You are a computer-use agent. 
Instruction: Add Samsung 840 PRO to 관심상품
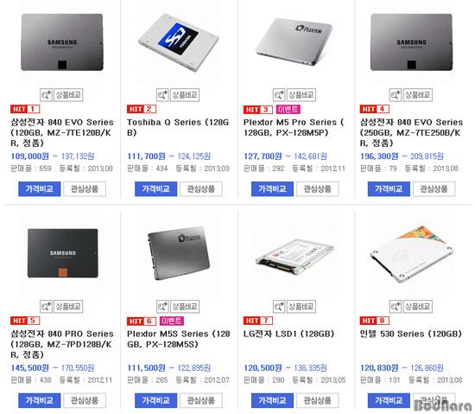[x=85, y=401]
